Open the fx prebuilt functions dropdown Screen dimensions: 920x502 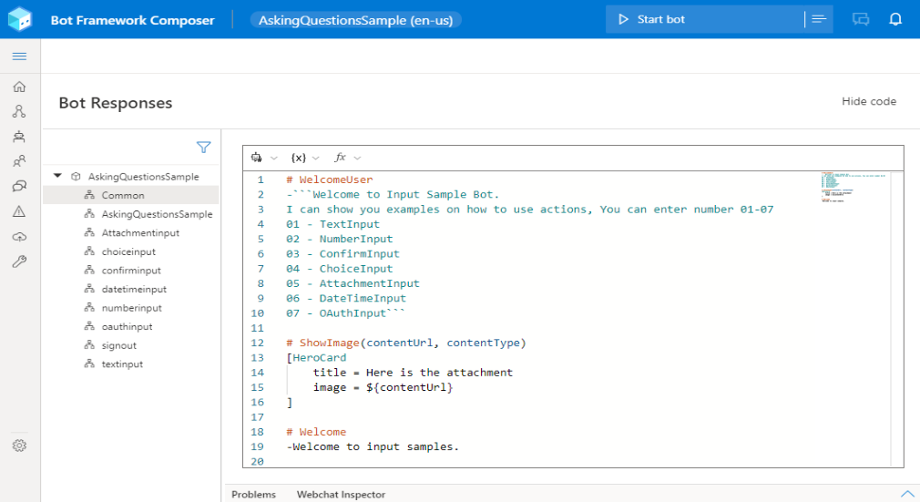pyautogui.click(x=347, y=158)
